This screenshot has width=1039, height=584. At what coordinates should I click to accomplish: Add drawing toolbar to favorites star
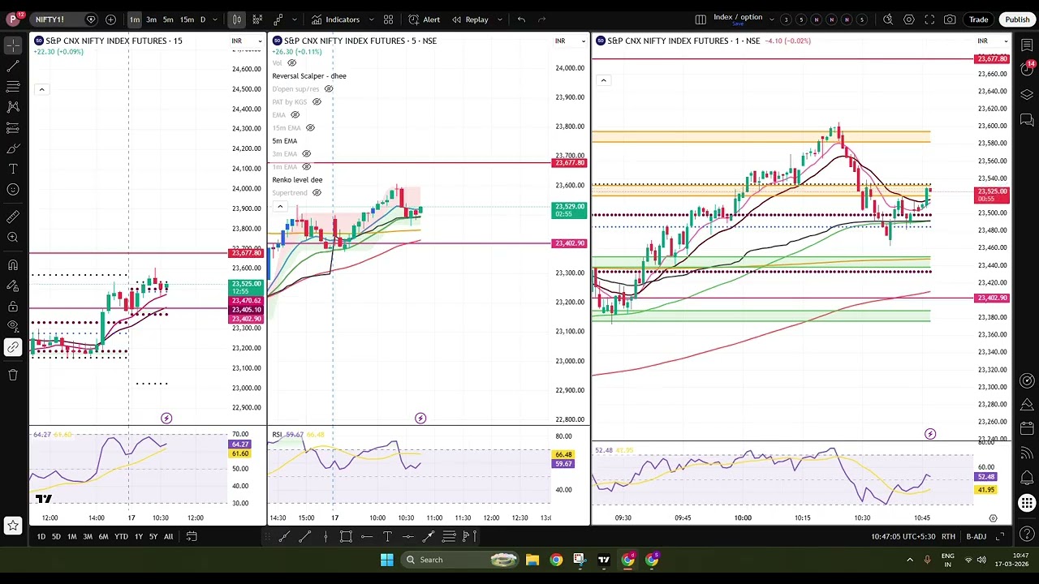pos(13,526)
